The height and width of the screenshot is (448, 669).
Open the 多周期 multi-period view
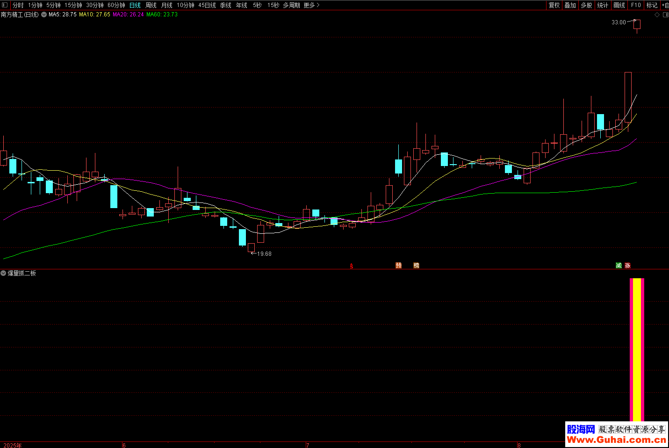pyautogui.click(x=291, y=5)
